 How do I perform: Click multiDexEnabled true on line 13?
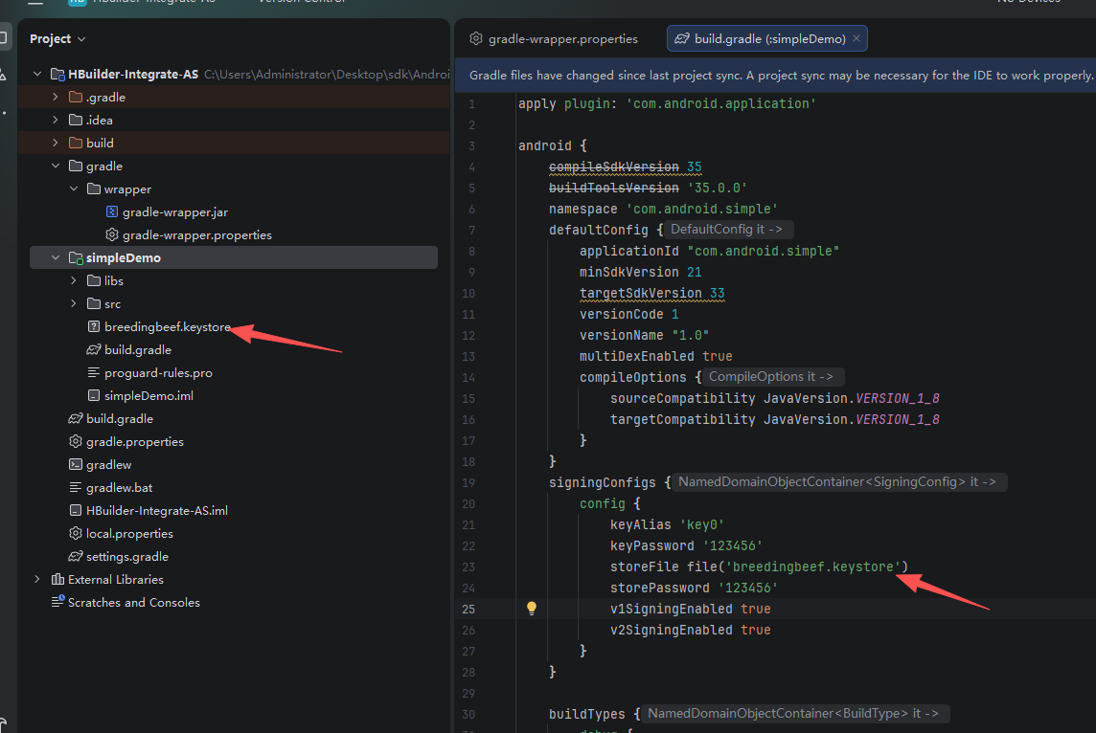[655, 356]
